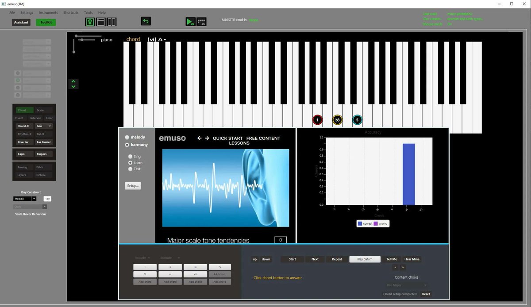Select the melody radio button
Viewport: 531px width, 307px height.
(127, 137)
